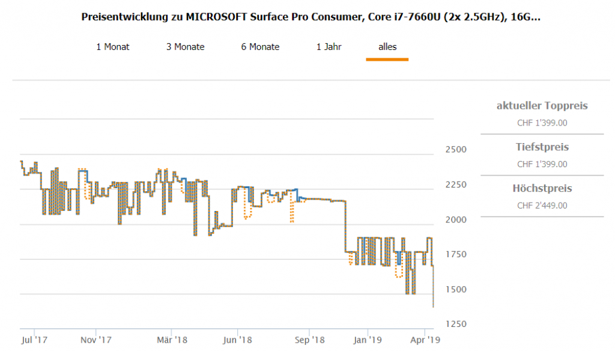The width and height of the screenshot is (615, 351).
Task: Click the Apr '19 date marker
Action: pyautogui.click(x=425, y=340)
